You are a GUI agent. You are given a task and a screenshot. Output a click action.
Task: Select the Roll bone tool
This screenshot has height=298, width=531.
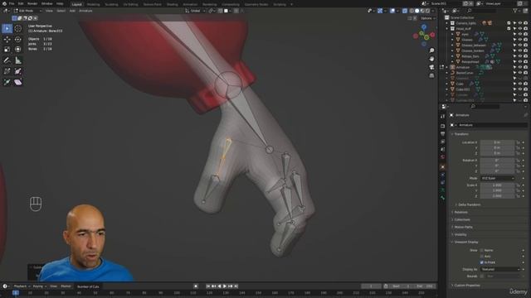click(x=7, y=71)
